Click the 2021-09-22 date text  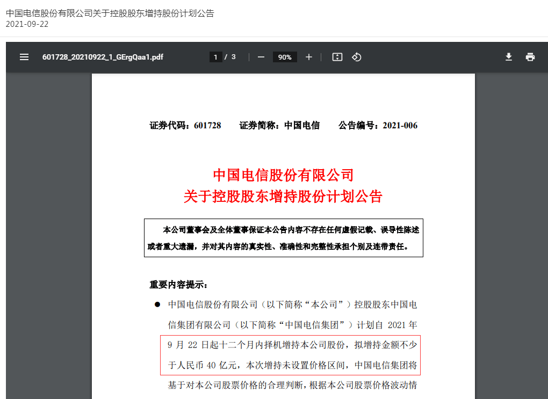click(x=27, y=24)
